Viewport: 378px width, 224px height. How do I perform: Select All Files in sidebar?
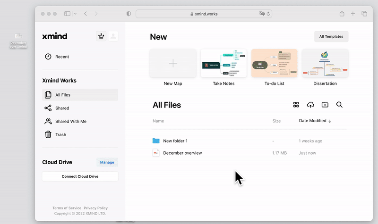80,95
